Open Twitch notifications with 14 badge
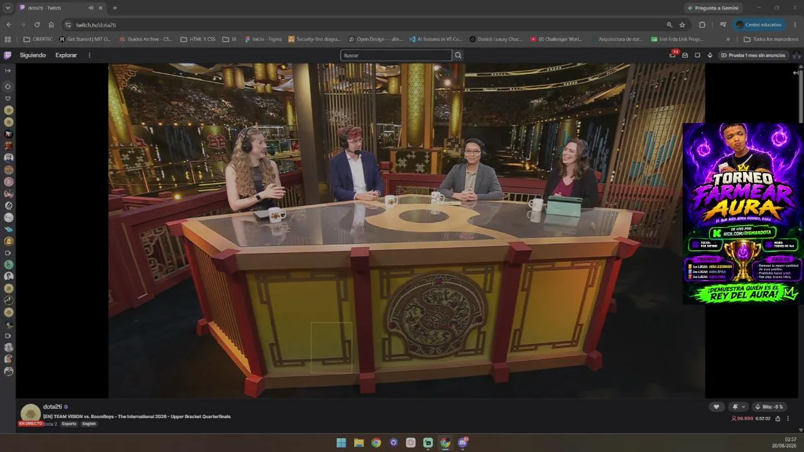804x452 pixels. click(x=673, y=55)
